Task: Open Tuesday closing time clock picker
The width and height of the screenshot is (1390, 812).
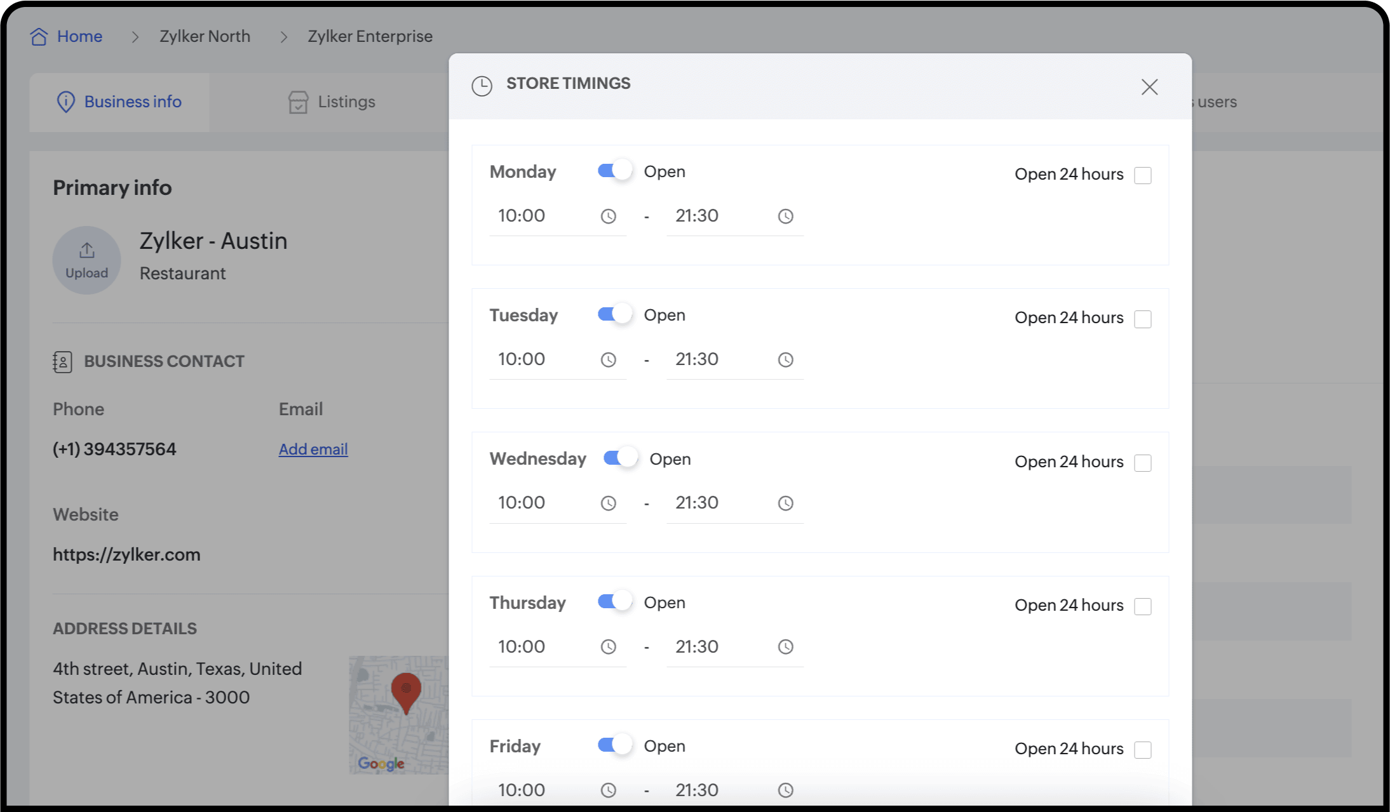Action: (785, 360)
